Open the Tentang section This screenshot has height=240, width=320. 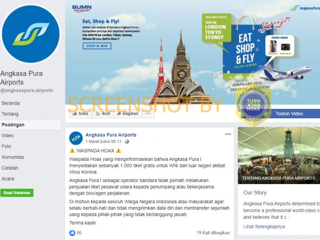pos(10,114)
